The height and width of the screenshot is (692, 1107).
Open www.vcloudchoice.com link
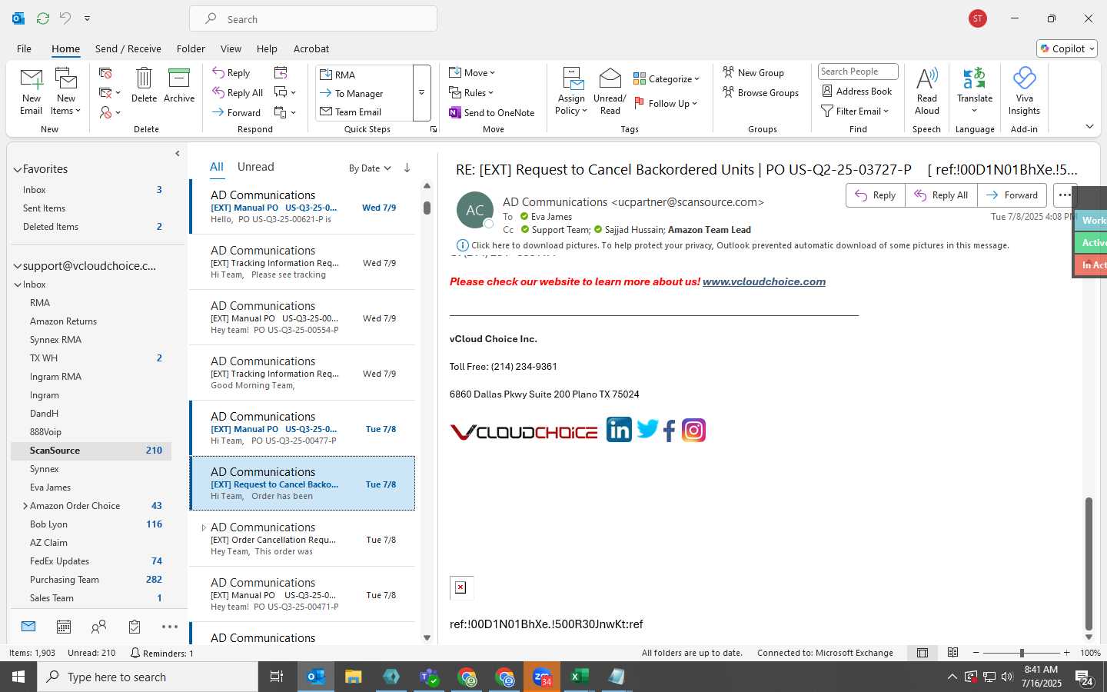point(764,282)
